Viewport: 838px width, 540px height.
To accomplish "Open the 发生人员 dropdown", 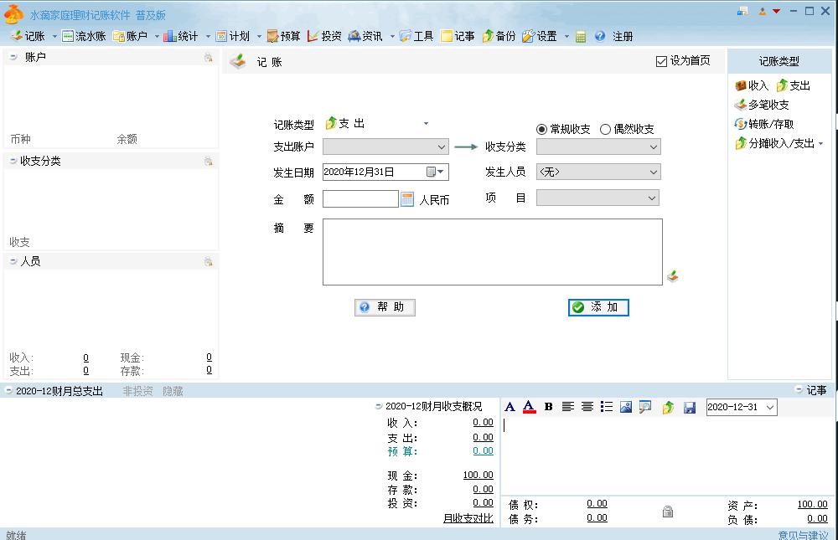I will pyautogui.click(x=598, y=172).
